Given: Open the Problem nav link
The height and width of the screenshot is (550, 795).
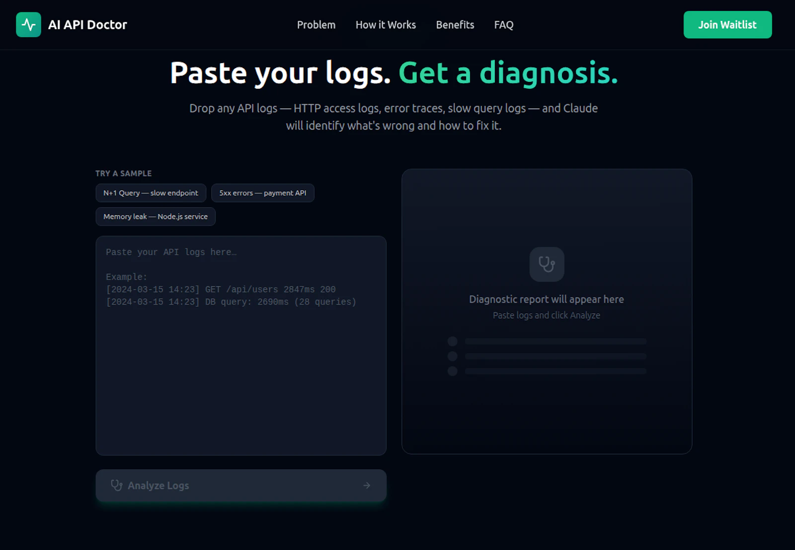Looking at the screenshot, I should pyautogui.click(x=316, y=25).
